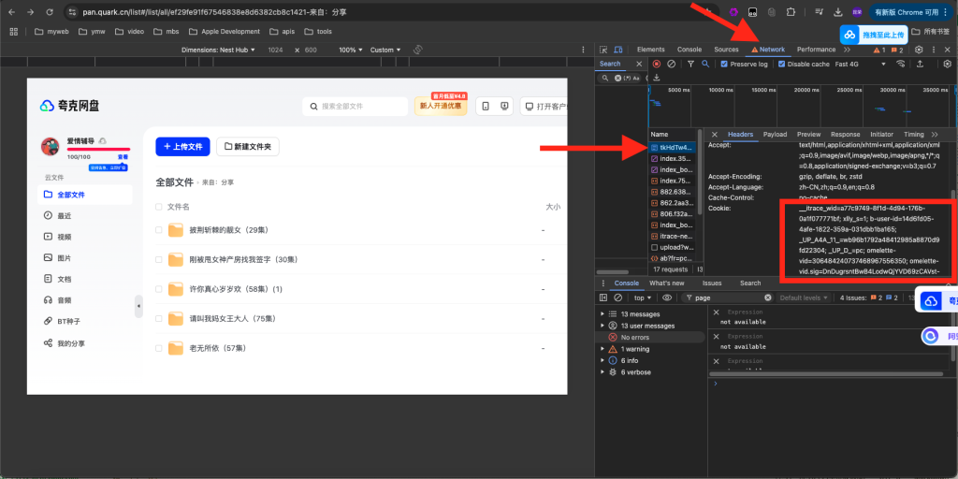This screenshot has height=479, width=958.
Task: Click 打开客户端 open client button
Action: (x=544, y=106)
